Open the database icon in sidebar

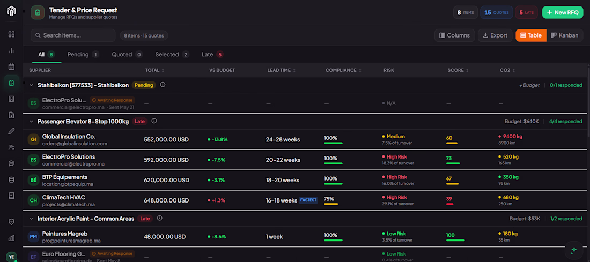(11, 179)
